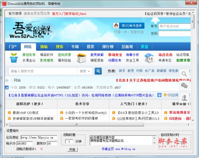The image size is (199, 158).
Task: Click the 密码 password field
Action: pos(174,33)
